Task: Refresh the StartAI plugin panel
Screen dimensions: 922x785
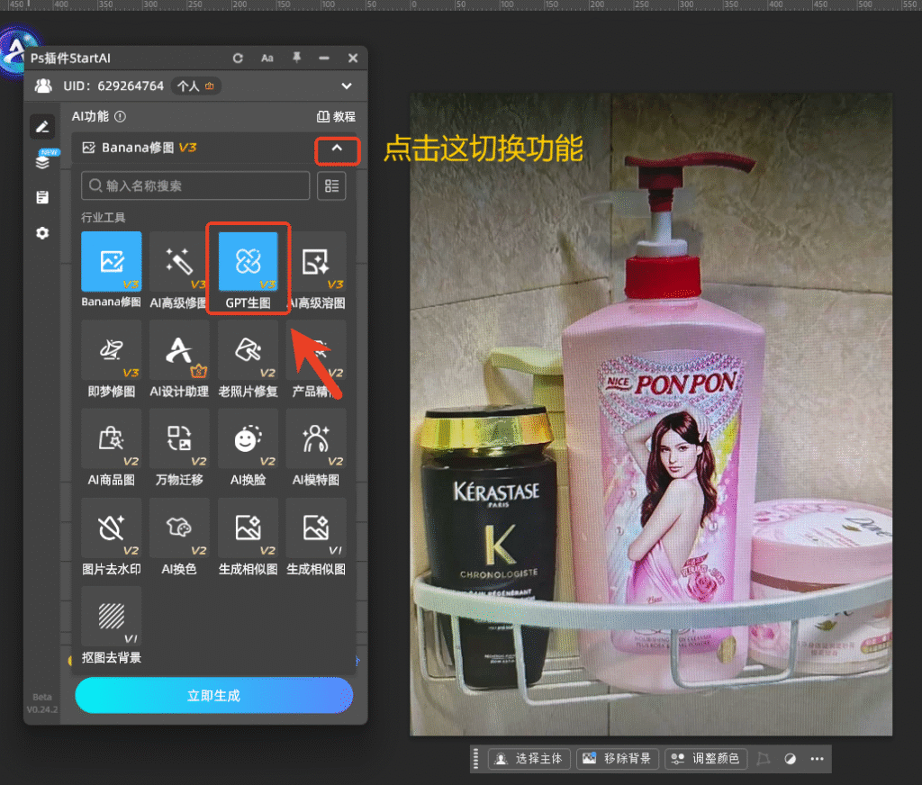Action: (238, 59)
